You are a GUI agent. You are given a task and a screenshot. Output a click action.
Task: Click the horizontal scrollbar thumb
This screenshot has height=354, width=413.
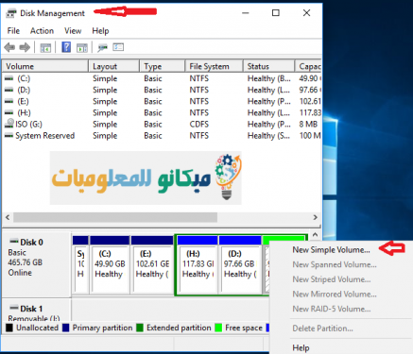(115, 217)
